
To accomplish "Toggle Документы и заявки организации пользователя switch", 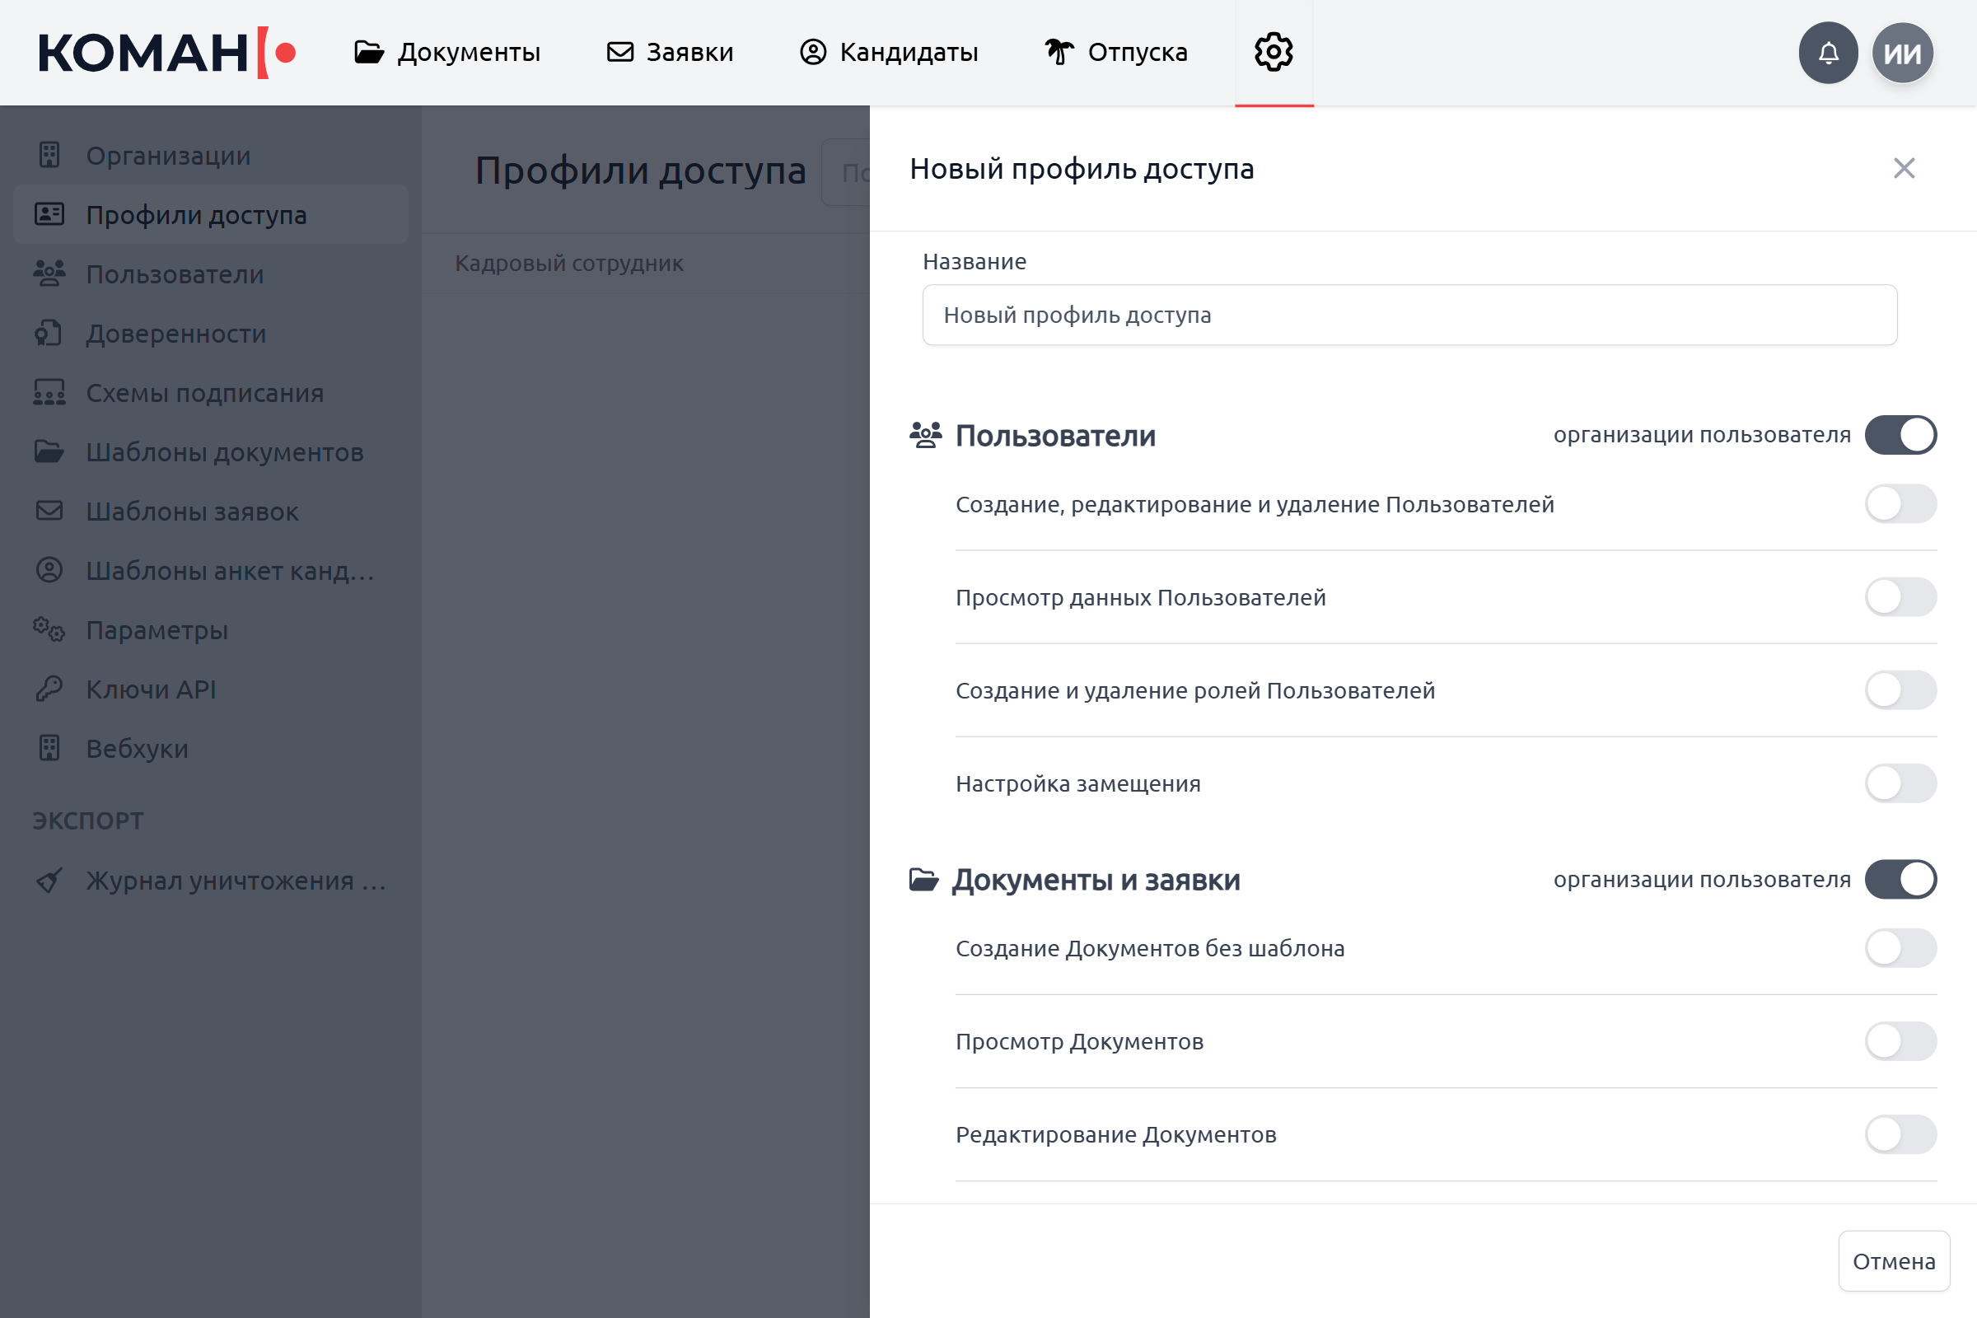I will click(x=1900, y=879).
